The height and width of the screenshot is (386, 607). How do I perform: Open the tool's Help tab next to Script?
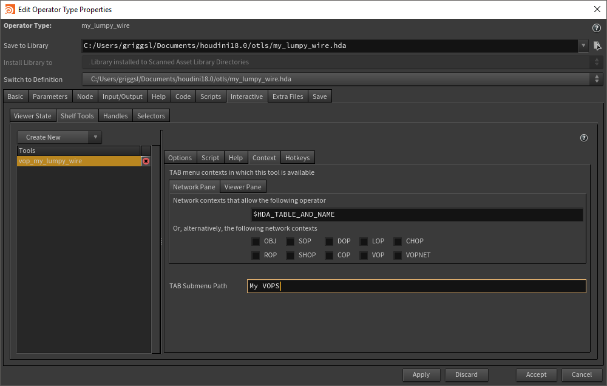pos(236,158)
